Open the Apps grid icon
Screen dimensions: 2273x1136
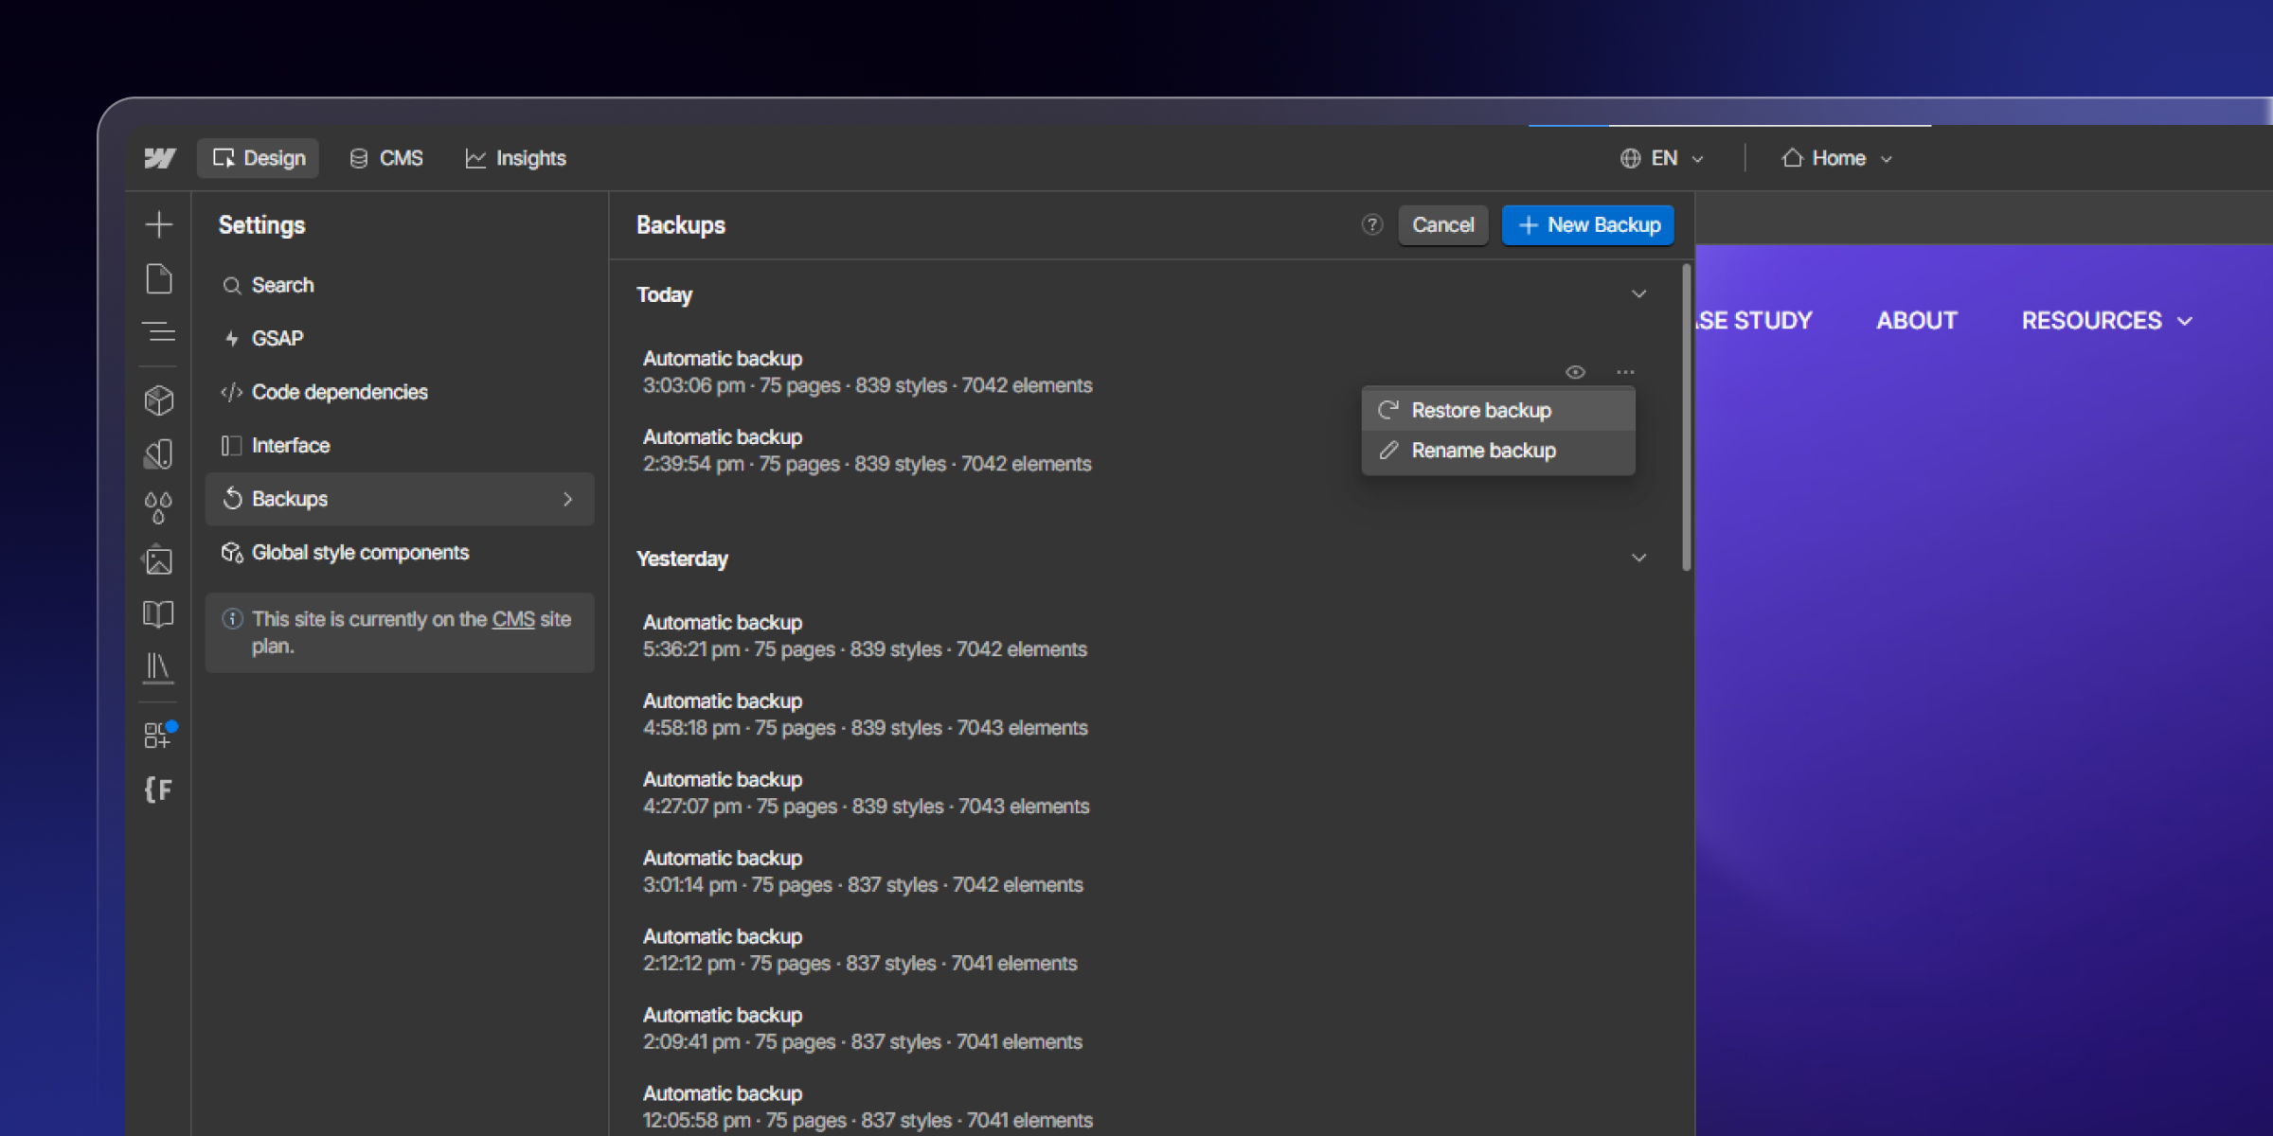point(157,736)
